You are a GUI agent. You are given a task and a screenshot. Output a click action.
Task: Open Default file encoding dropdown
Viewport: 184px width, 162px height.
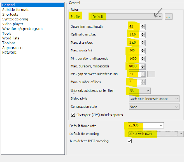(155, 134)
